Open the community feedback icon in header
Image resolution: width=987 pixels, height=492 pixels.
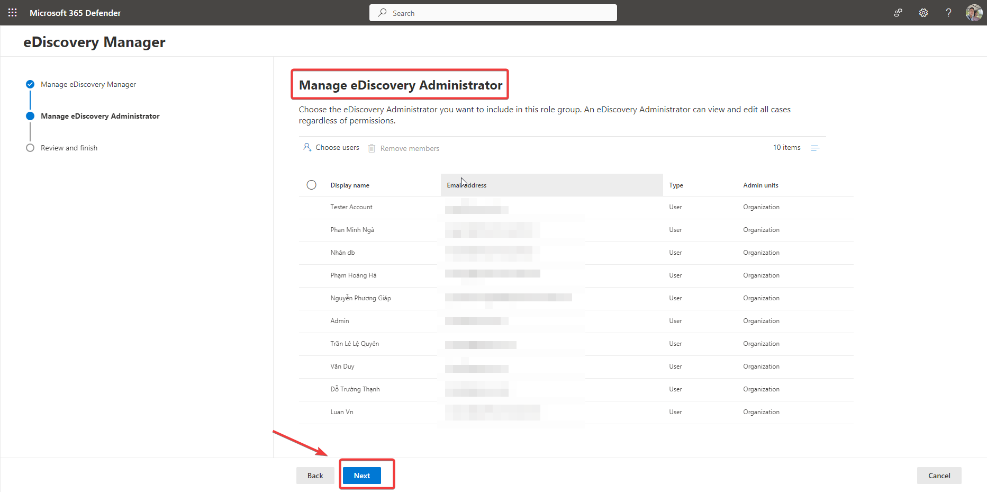pyautogui.click(x=898, y=13)
